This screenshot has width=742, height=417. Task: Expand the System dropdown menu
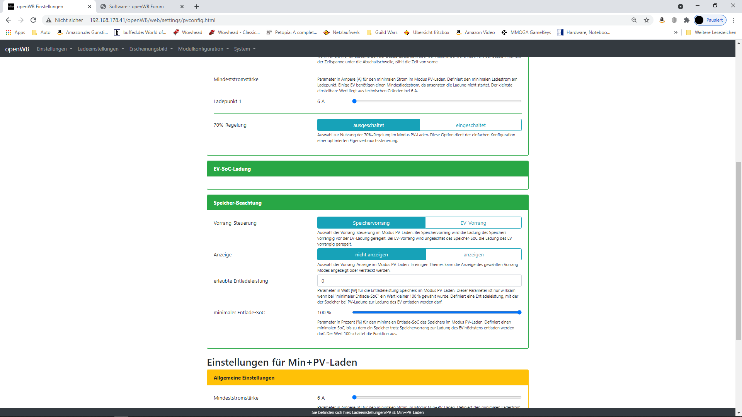click(245, 49)
